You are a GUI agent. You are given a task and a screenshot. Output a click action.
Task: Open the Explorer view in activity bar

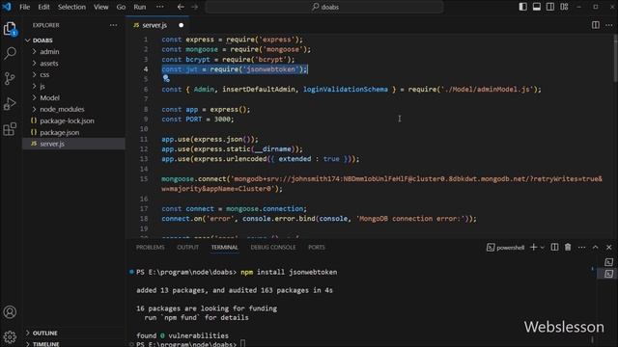[10, 29]
